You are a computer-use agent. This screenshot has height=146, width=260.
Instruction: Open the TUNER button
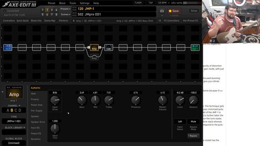138,3
